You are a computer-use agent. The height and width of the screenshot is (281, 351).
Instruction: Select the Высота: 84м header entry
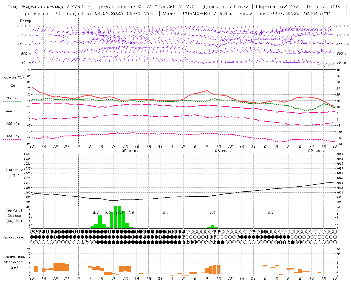click(x=324, y=7)
